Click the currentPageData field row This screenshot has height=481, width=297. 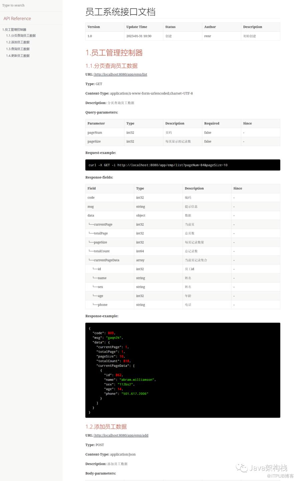[x=183, y=260]
